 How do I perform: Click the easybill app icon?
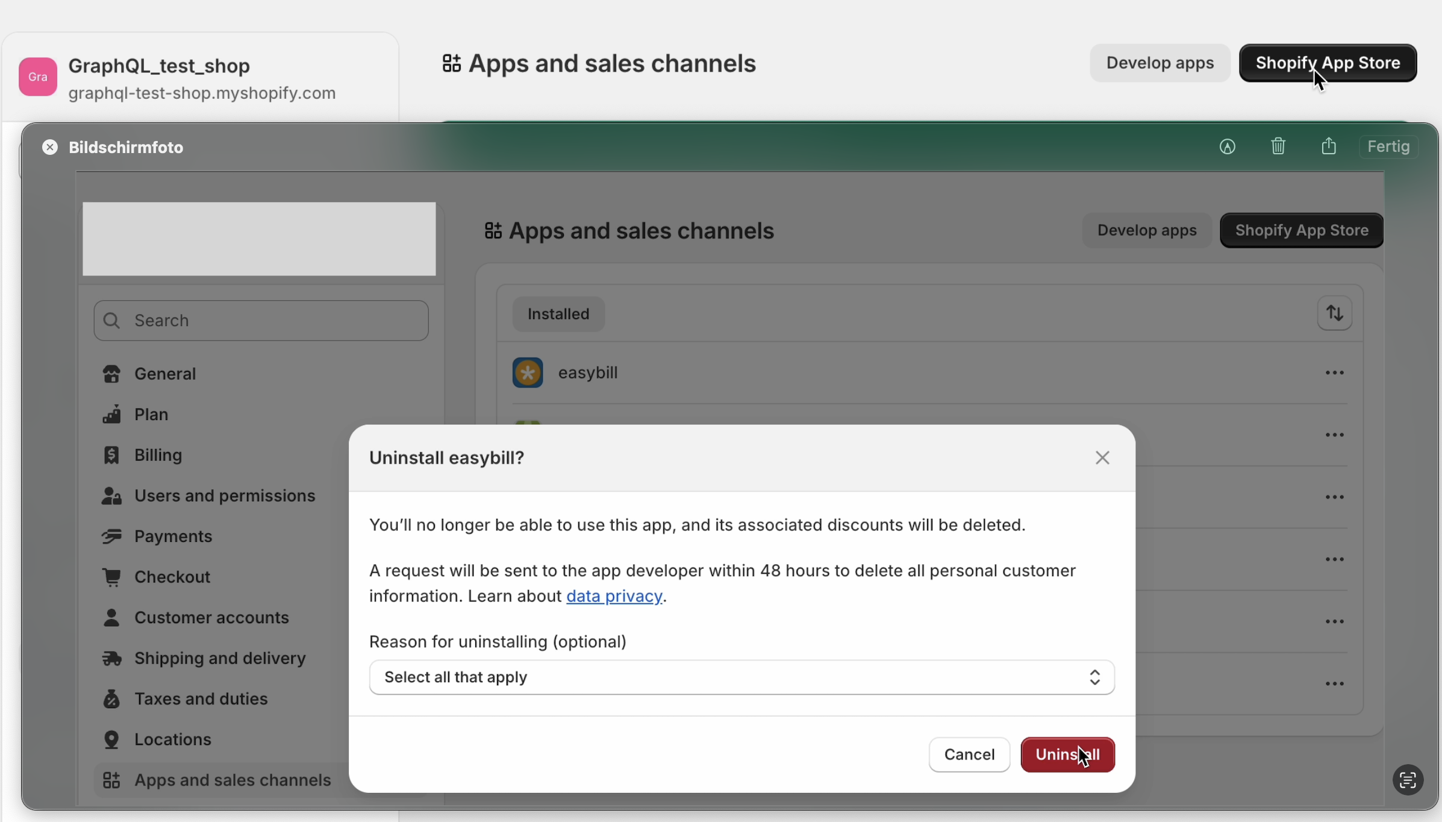pyautogui.click(x=528, y=372)
